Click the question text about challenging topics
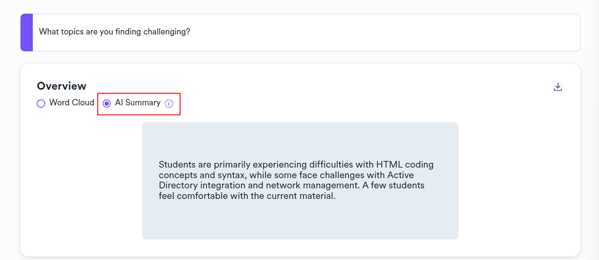Image resolution: width=599 pixels, height=260 pixels. [x=114, y=32]
